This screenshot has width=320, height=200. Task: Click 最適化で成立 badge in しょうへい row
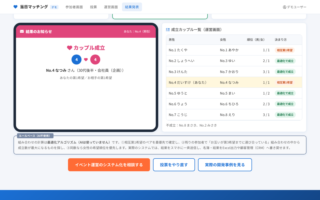pos(285,61)
